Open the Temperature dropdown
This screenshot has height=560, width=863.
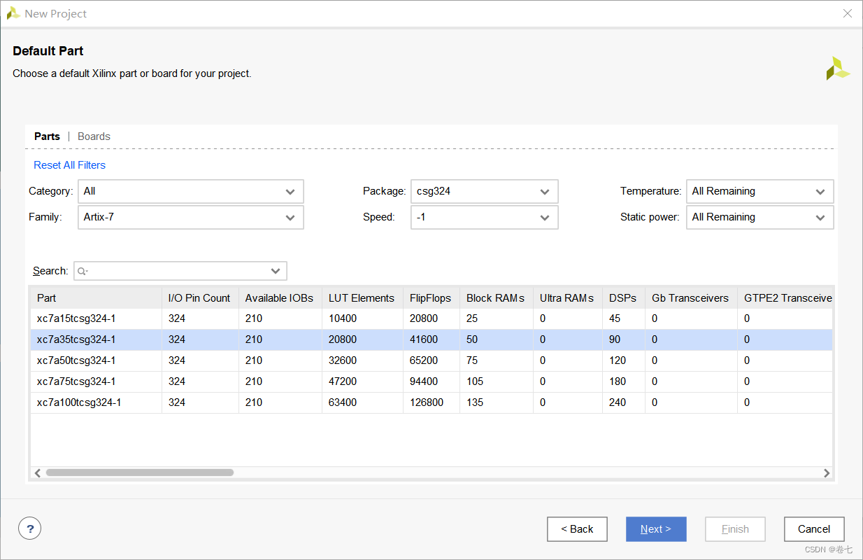[760, 191]
